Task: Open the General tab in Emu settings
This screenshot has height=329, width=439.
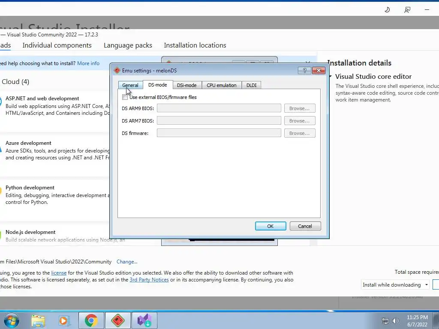Action: (x=130, y=85)
